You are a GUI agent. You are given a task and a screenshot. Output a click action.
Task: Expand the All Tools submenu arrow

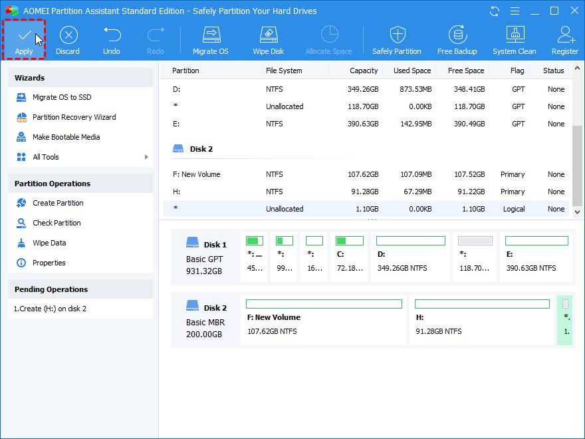[x=146, y=157]
